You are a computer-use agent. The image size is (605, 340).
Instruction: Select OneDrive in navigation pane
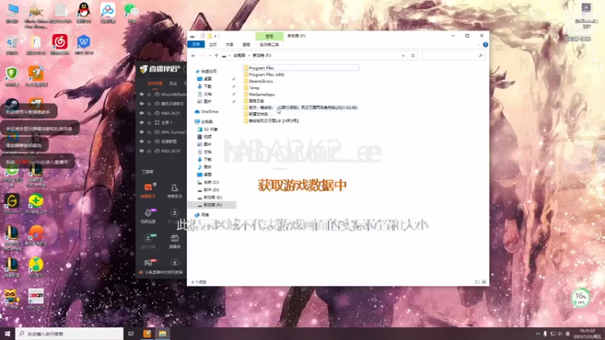click(x=207, y=112)
